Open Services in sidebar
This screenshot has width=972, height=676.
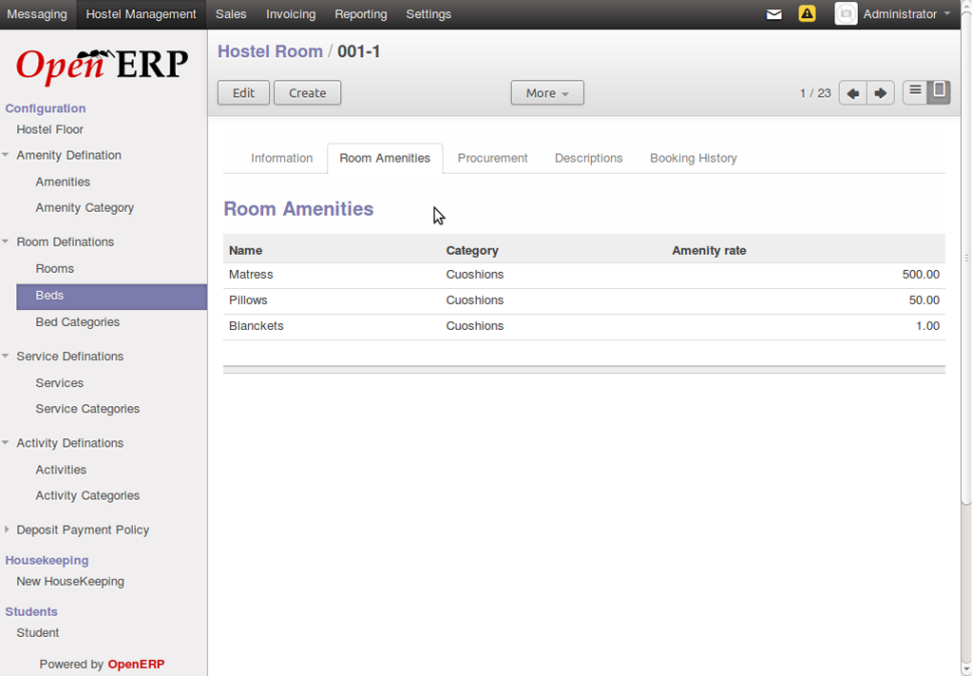60,382
